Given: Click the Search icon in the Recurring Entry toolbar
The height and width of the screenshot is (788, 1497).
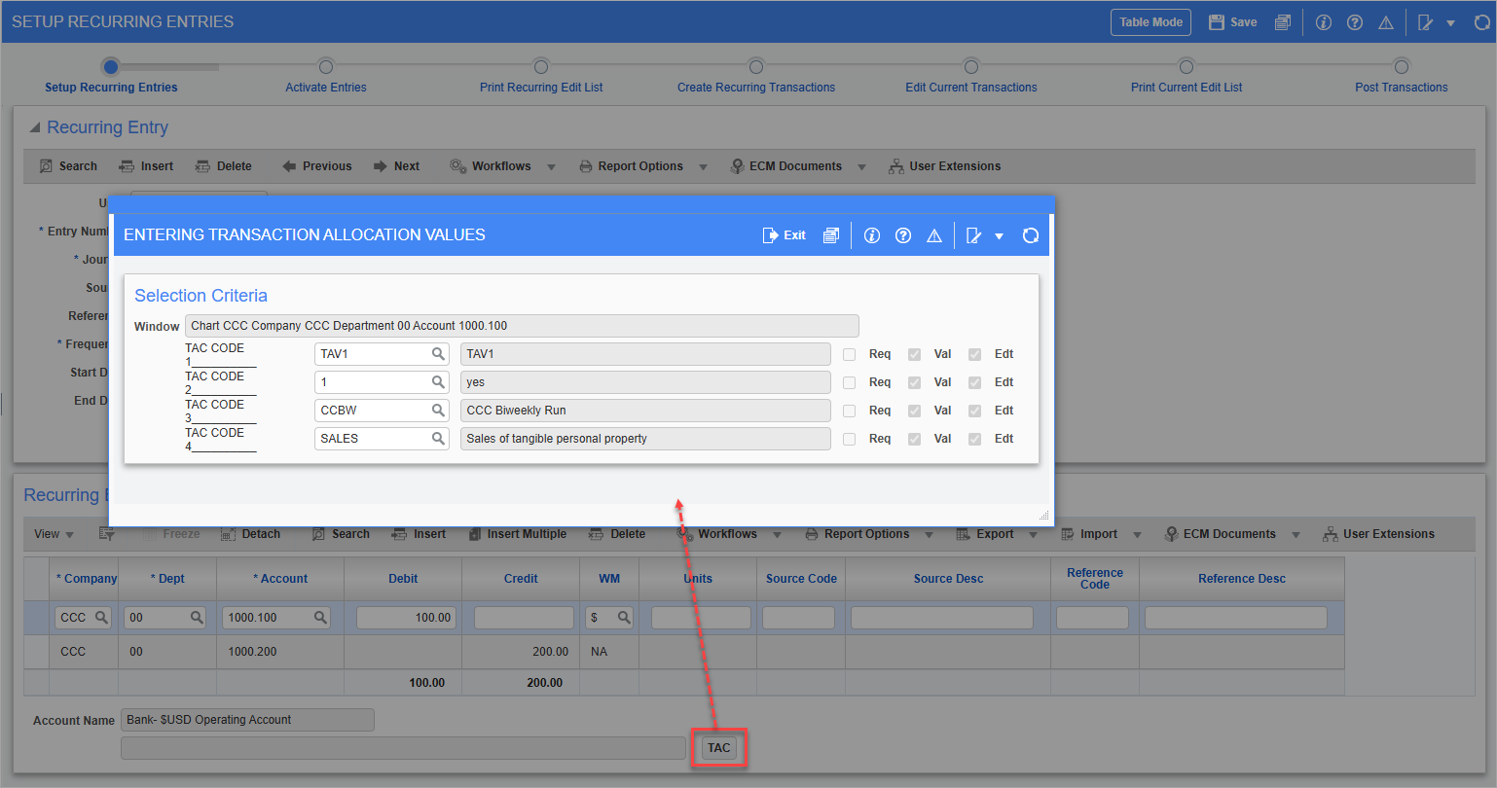Looking at the screenshot, I should (66, 165).
